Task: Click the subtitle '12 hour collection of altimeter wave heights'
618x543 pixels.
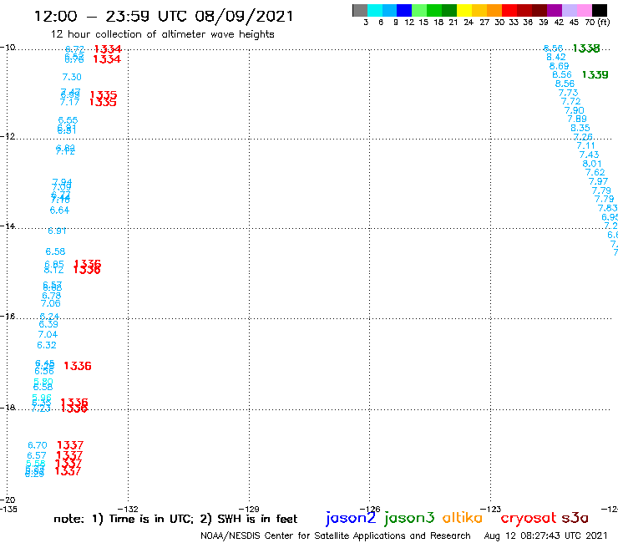Action: pos(162,34)
